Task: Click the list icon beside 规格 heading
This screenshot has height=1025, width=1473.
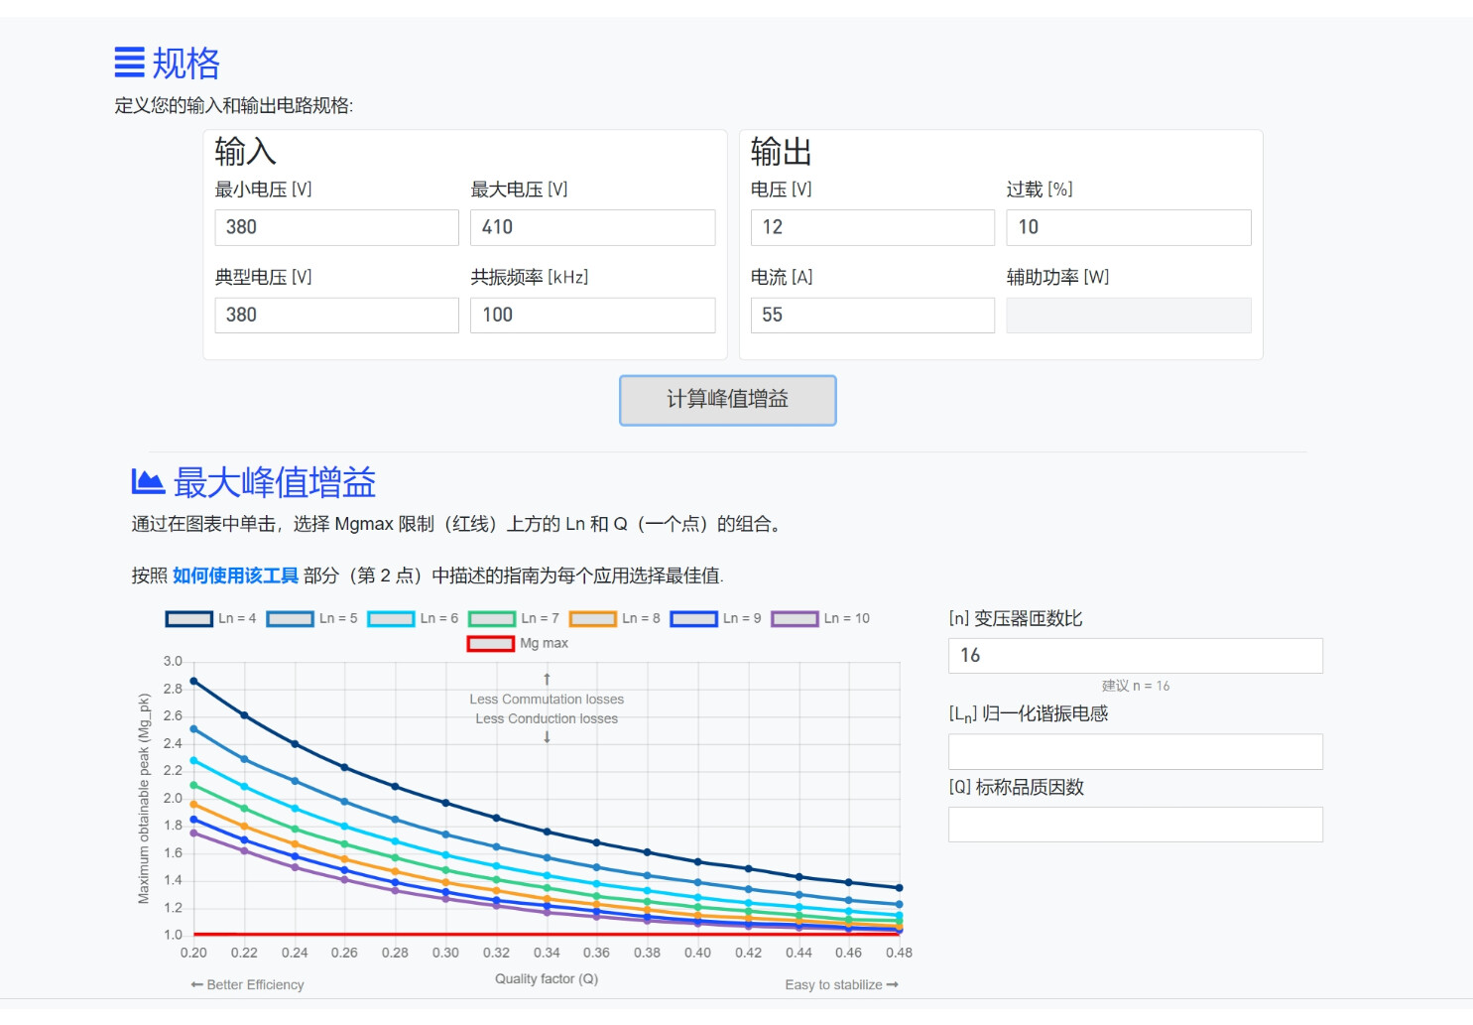Action: tap(129, 63)
